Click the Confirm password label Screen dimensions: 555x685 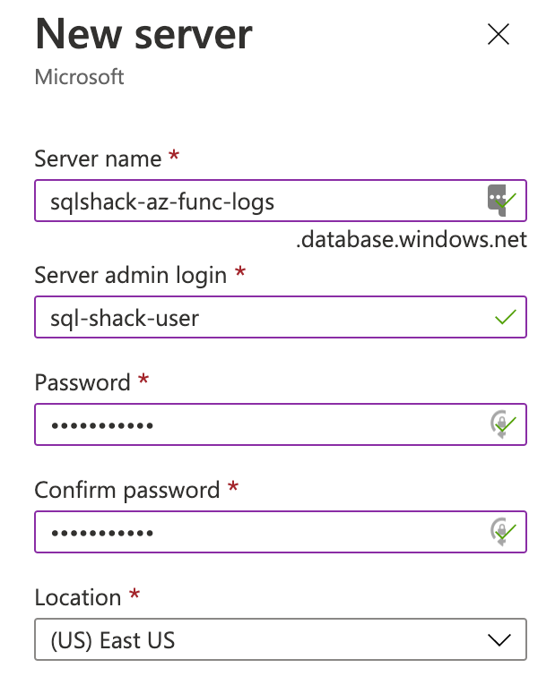click(x=126, y=490)
